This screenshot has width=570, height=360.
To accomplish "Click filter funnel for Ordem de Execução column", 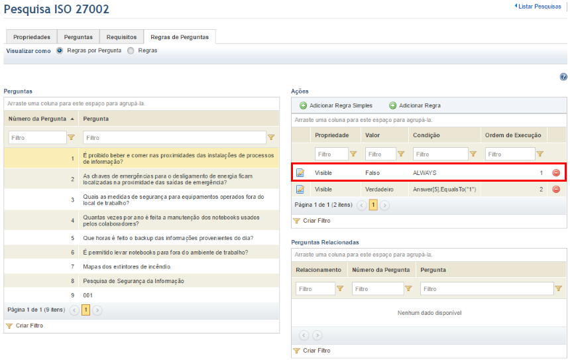I will 540,154.
